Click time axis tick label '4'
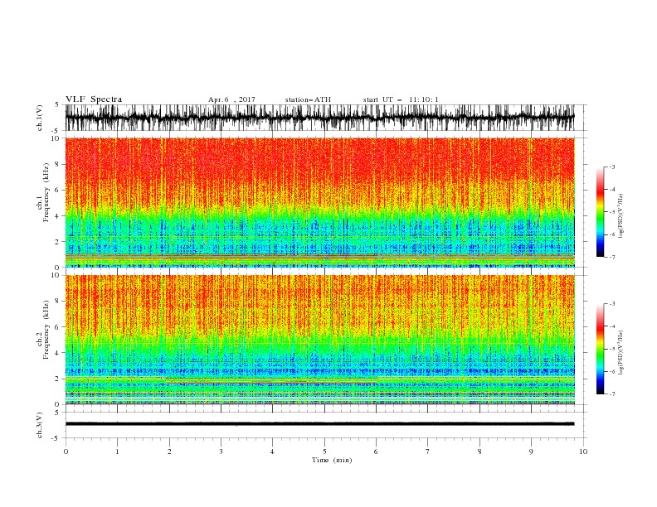 272,451
